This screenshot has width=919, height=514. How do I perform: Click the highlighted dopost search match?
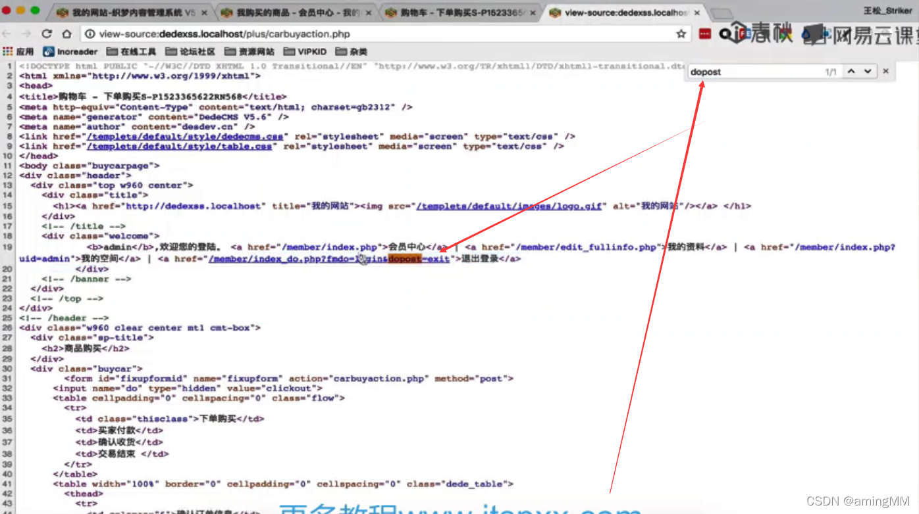(404, 259)
